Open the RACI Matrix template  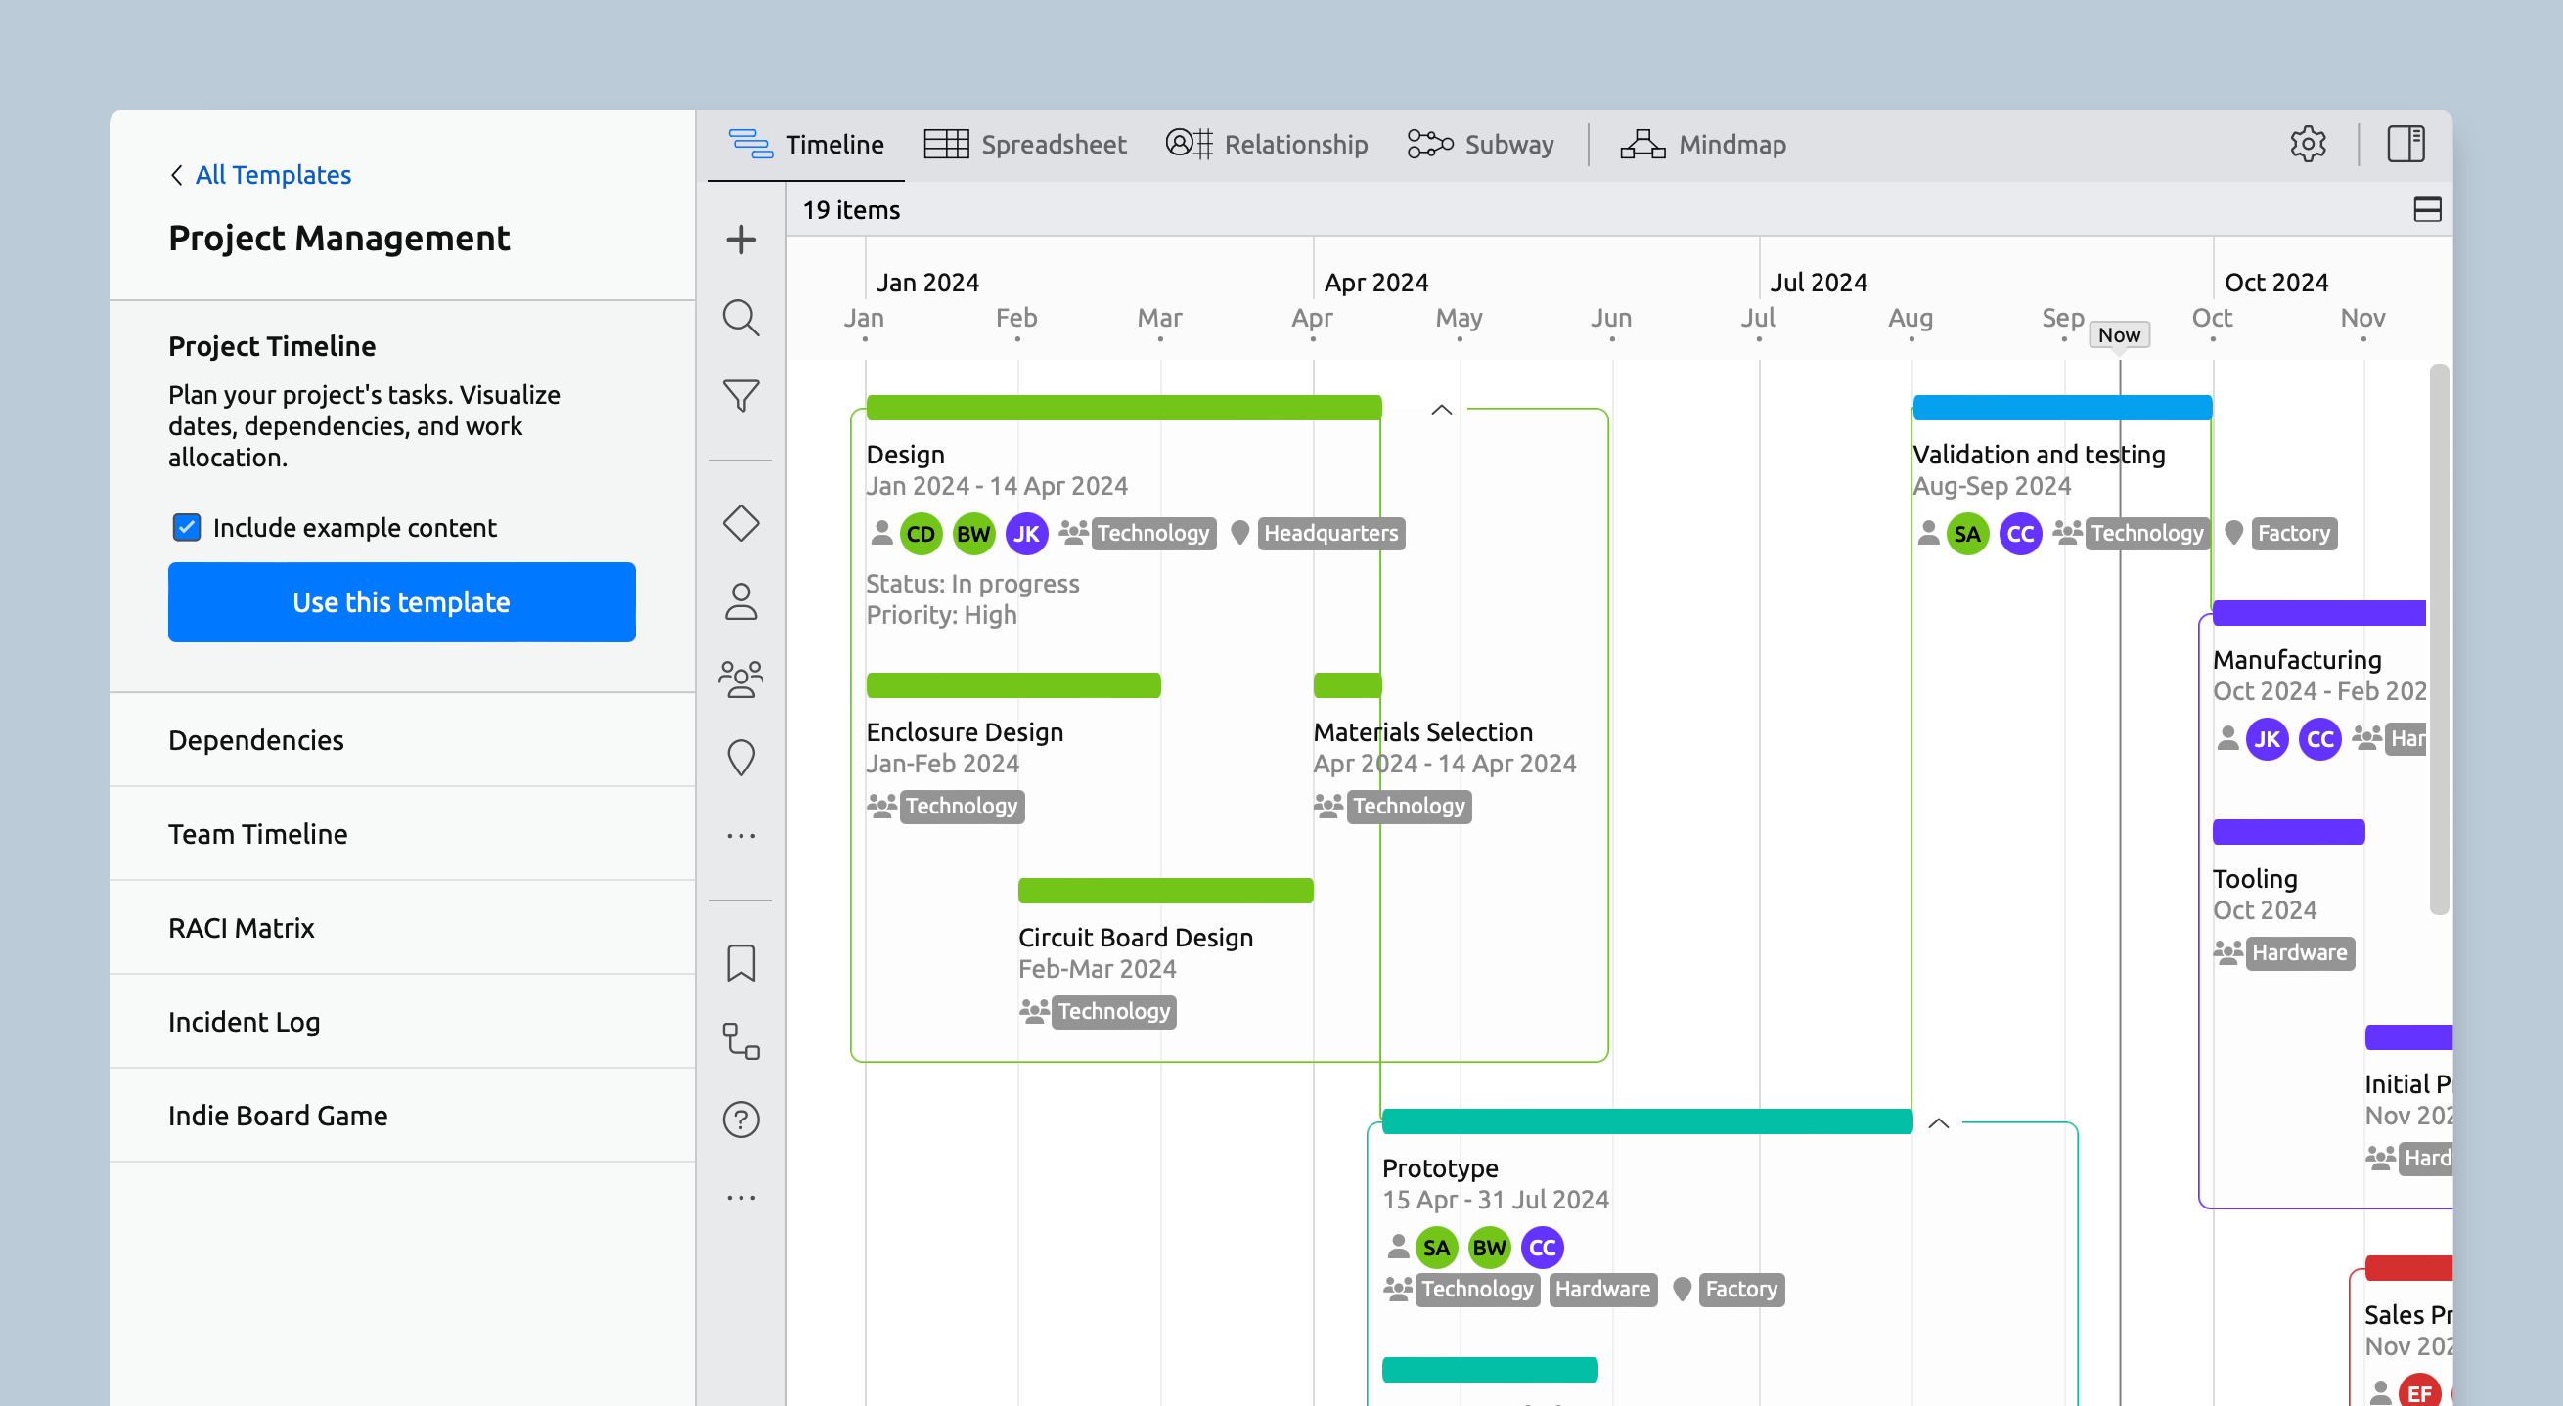coord(402,929)
